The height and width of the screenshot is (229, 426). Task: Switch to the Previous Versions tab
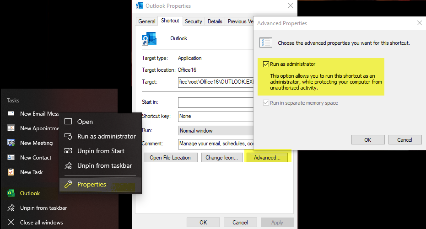point(239,21)
